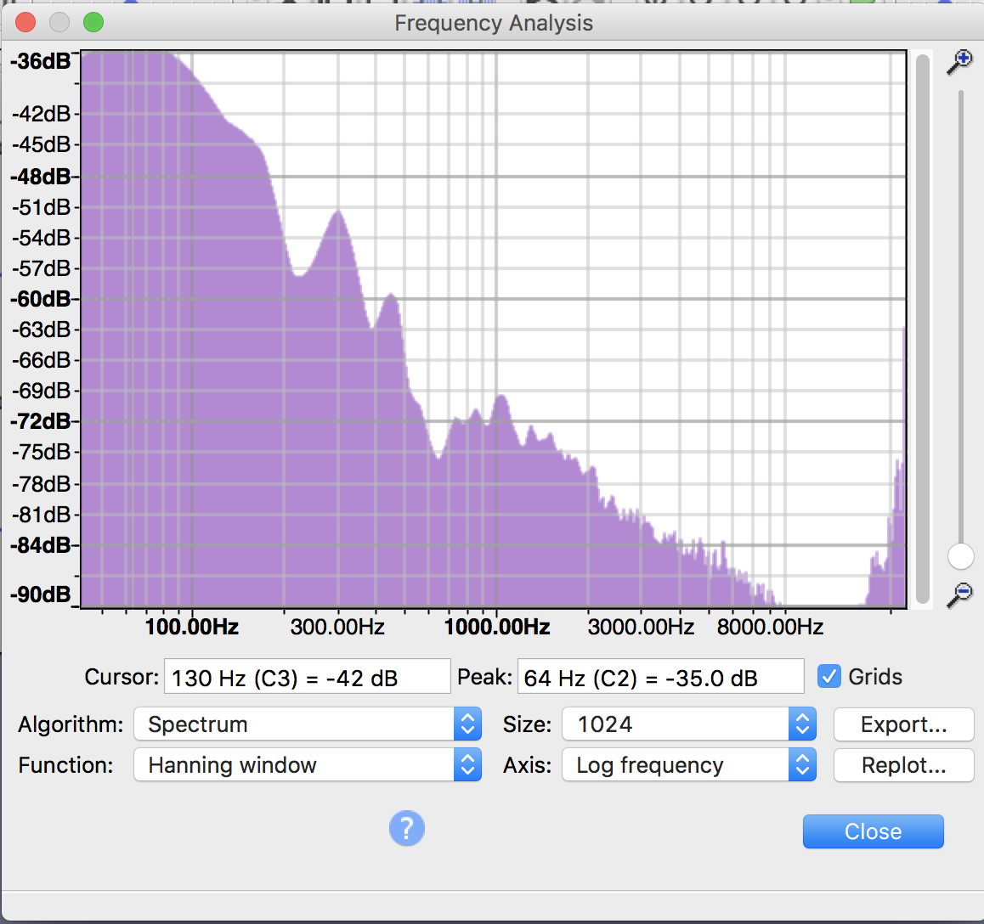Click the Frequency Analysis window title
Screen dimensions: 984x924
pyautogui.click(x=494, y=23)
